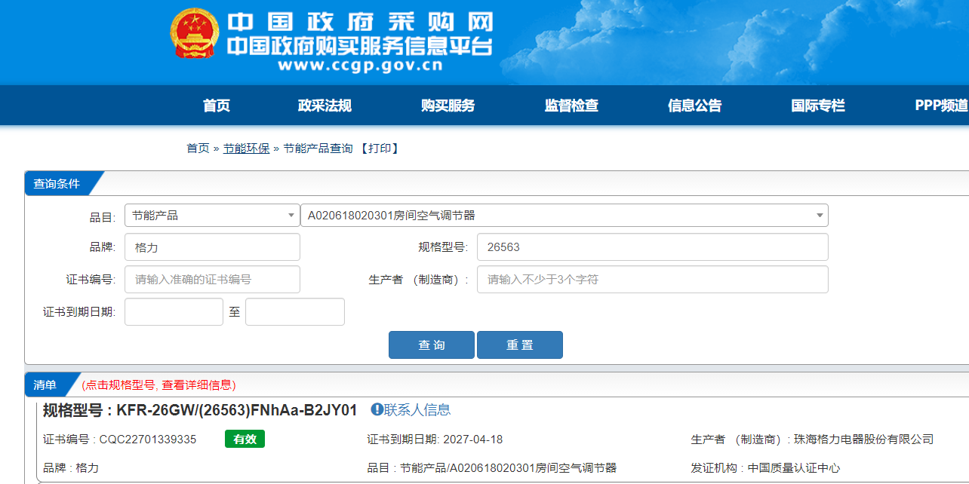Open the 品目 节能产品 dropdown
Screen dimensions: 969x484
[212, 216]
